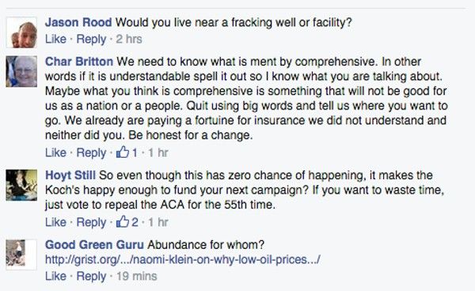475x291 pixels.
Task: Click the 19 mins timestamp
Action: [137, 276]
